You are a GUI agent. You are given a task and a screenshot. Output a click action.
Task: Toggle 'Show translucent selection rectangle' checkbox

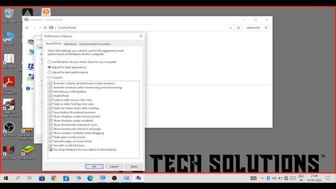point(50,129)
